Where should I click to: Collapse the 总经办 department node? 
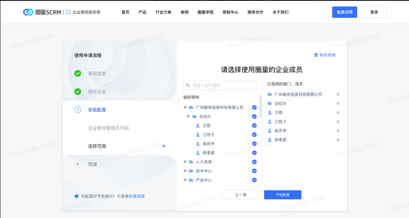click(x=189, y=116)
